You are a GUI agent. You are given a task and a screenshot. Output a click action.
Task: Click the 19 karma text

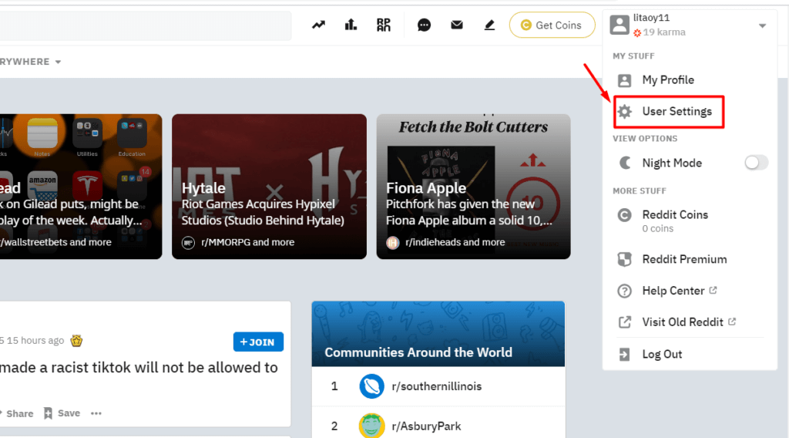[x=664, y=32]
